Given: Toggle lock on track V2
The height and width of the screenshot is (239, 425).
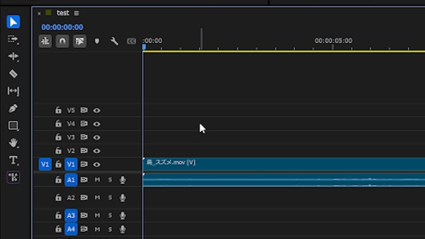Looking at the screenshot, I should (x=58, y=150).
